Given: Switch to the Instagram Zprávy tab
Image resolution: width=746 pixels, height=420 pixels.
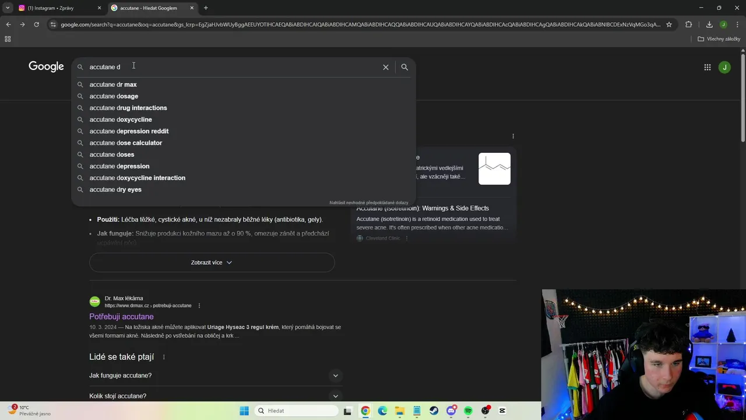Looking at the screenshot, I should pos(59,8).
